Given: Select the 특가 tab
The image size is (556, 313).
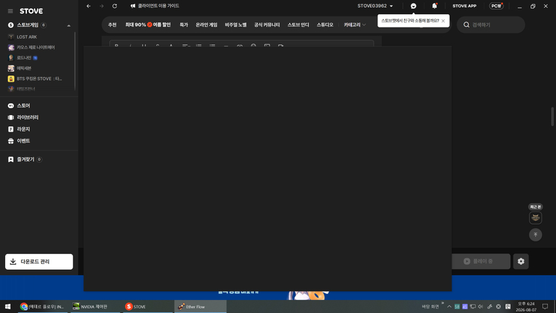Looking at the screenshot, I should (x=184, y=25).
